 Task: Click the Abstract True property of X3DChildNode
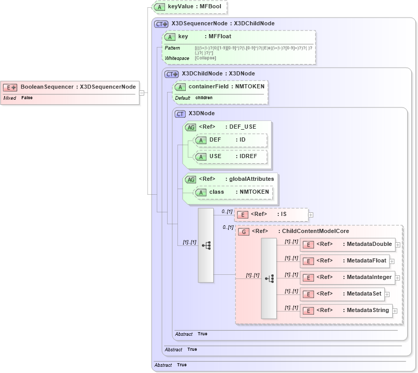[x=181, y=349]
